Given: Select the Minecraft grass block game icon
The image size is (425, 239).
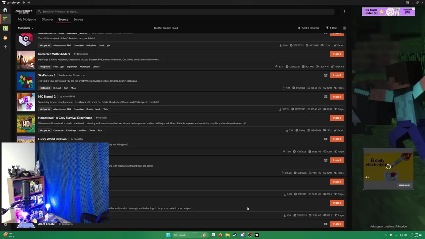Looking at the screenshot, I should tap(5, 19).
